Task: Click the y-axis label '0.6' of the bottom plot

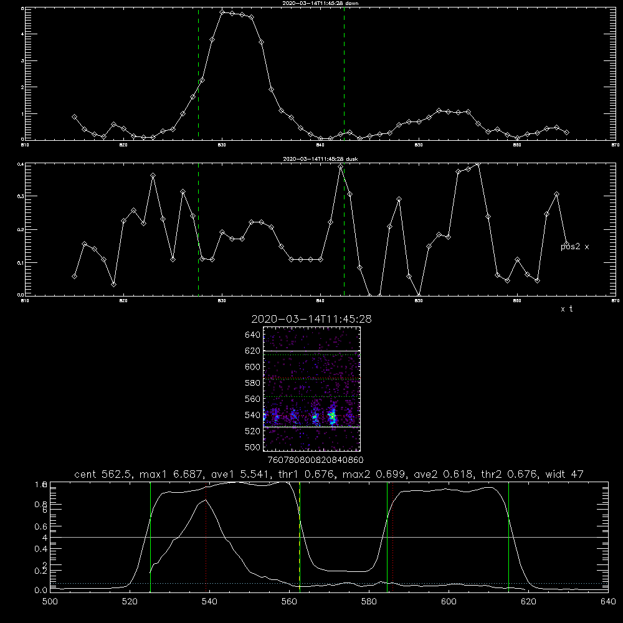Action: coord(41,526)
